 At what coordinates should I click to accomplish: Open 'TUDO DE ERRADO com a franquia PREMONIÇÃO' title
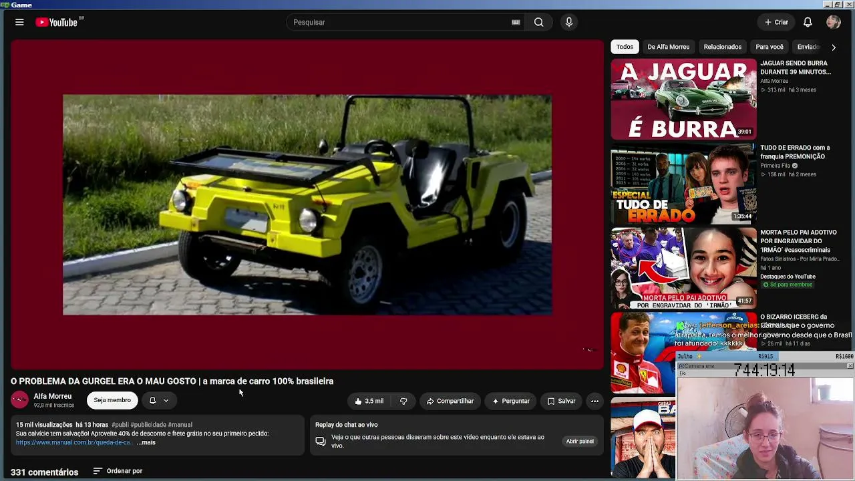point(795,152)
